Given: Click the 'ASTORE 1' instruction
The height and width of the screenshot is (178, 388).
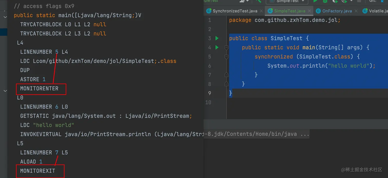Looking at the screenshot, I should click(x=33, y=79).
